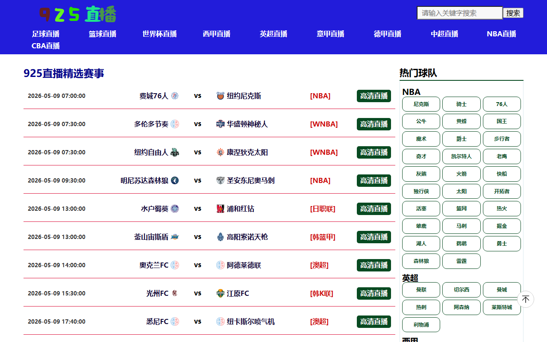
Task: Go to 世界杯直播 section
Action: (x=159, y=34)
